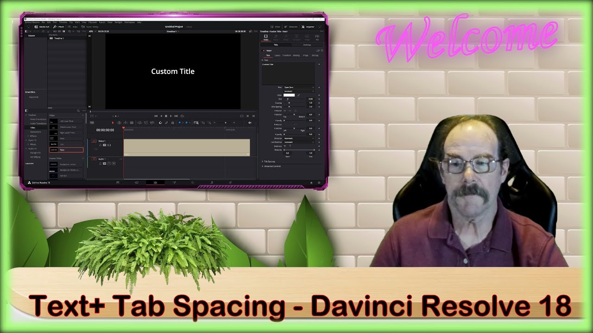Viewport: 593px width, 333px height.
Task: Select the Selection Mode arrow tool
Action: [x=113, y=123]
